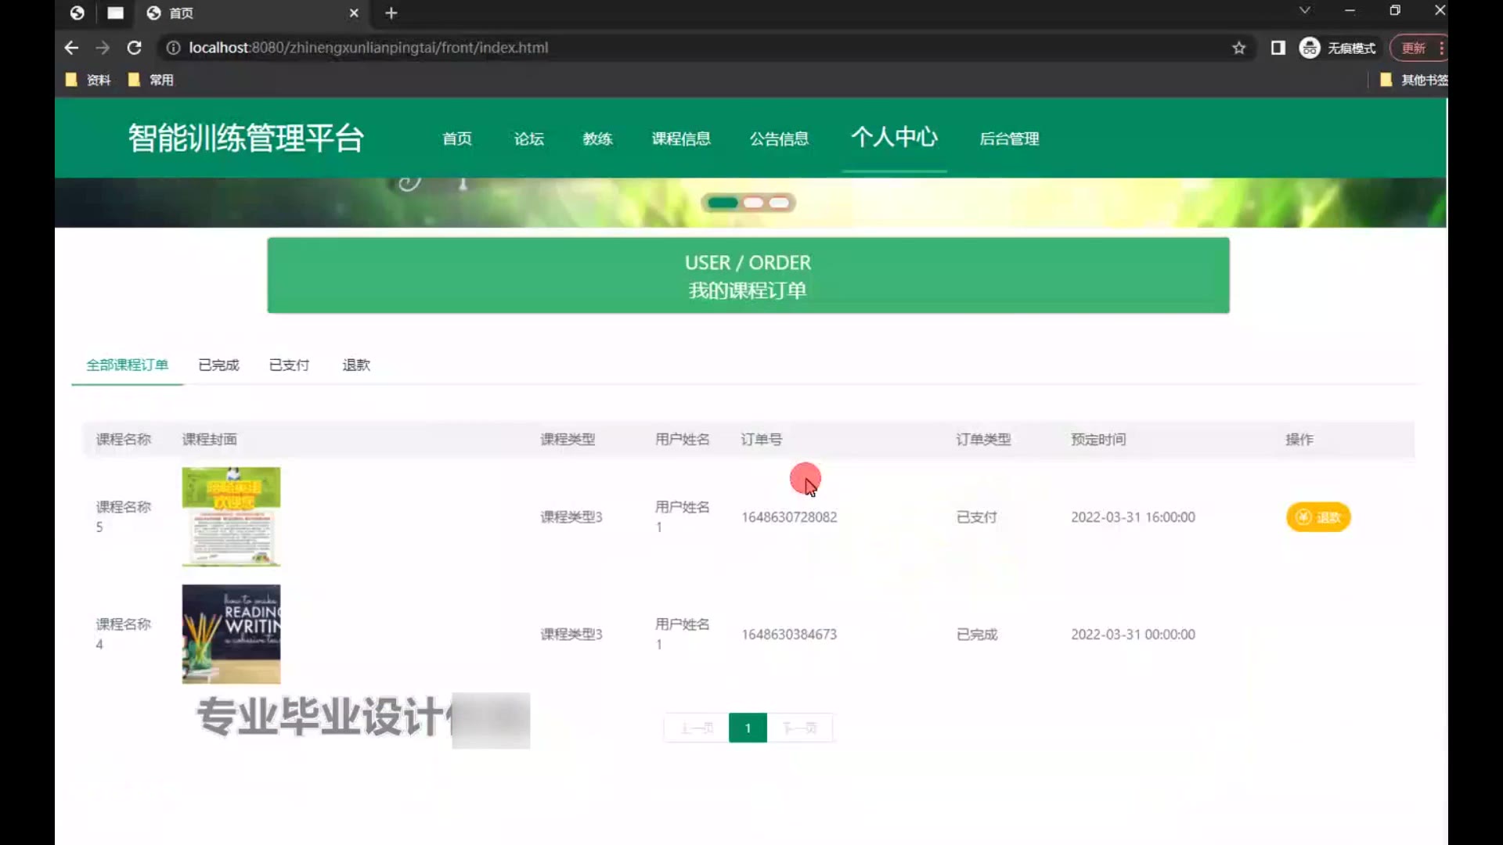Screen dimensions: 1503x845
Task: Open the READING WRITING course cover thumbnail
Action: coord(231,634)
